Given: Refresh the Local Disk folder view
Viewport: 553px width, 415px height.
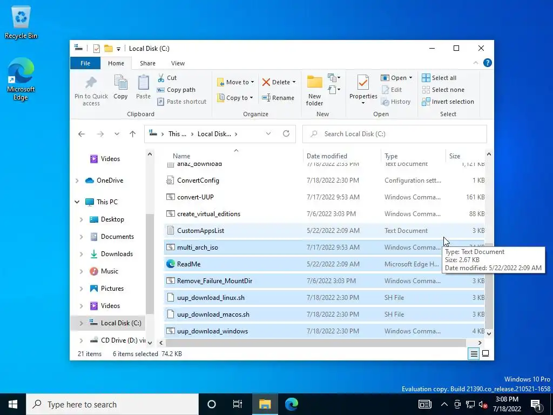Looking at the screenshot, I should 286,133.
